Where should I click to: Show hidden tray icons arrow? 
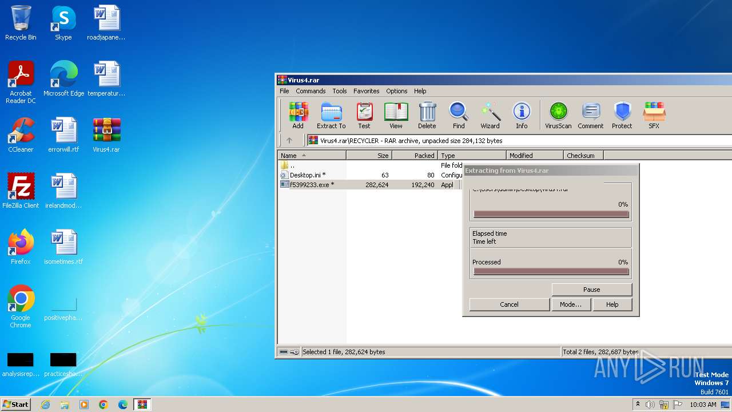pos(638,405)
